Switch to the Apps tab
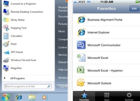 coord(107,96)
